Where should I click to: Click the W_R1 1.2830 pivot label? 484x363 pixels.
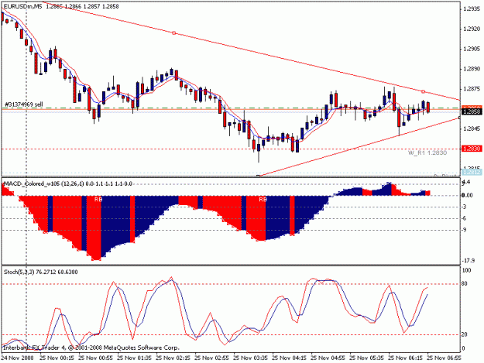pyautogui.click(x=427, y=152)
